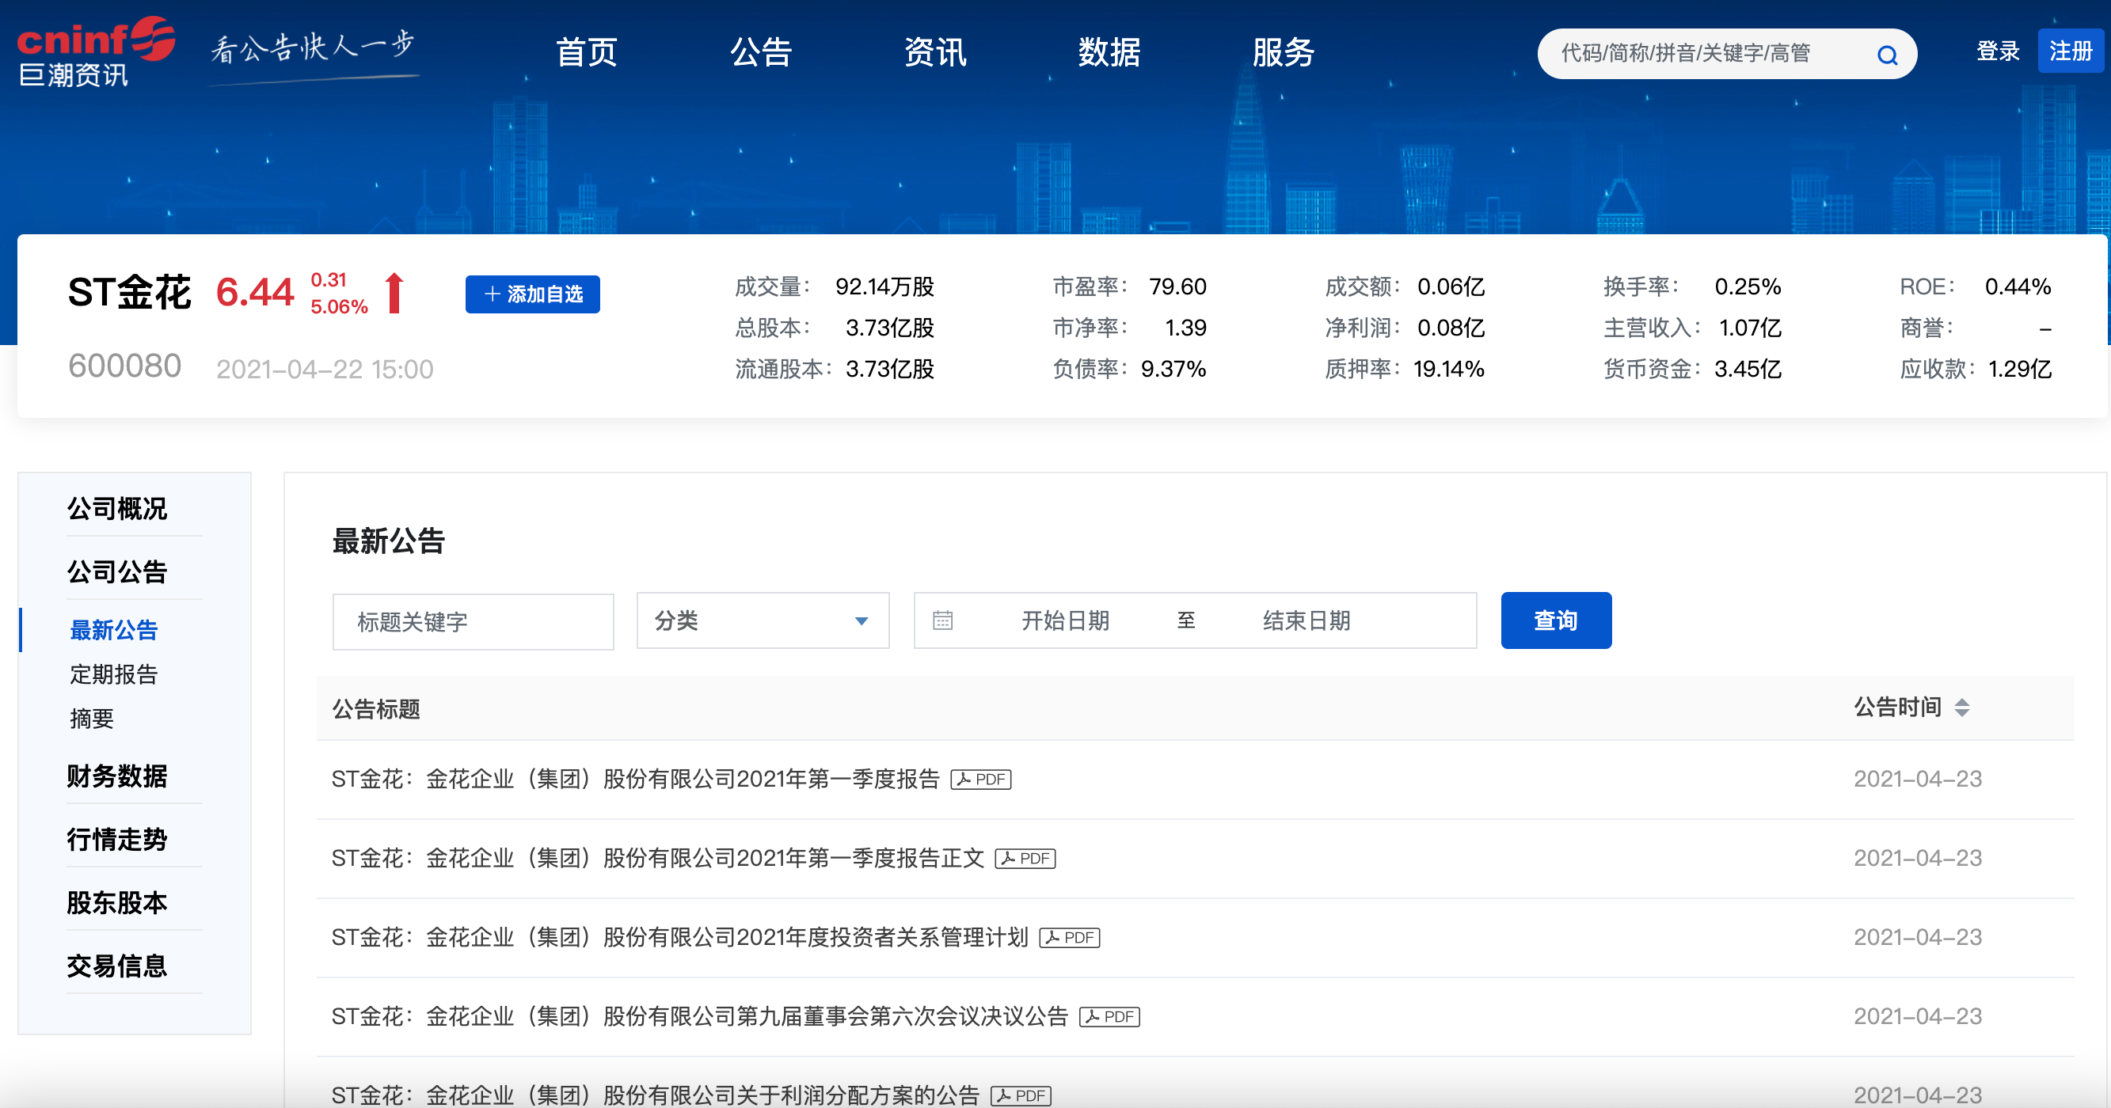Expand 股东股本 sidebar section

[117, 902]
